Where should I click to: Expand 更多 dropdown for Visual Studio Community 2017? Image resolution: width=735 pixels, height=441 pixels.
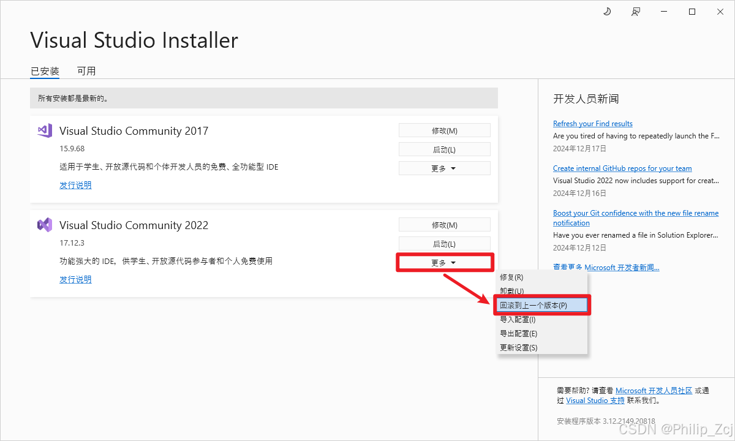[445, 168]
